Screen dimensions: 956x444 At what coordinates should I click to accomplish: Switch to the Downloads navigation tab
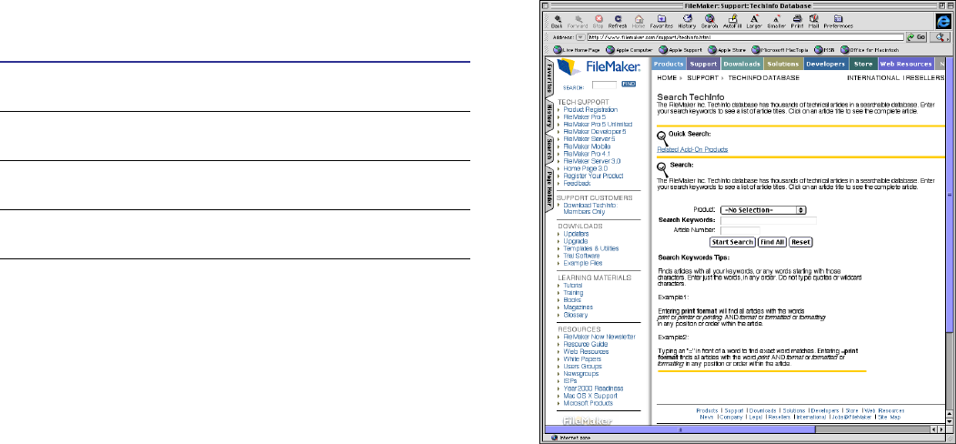[742, 64]
